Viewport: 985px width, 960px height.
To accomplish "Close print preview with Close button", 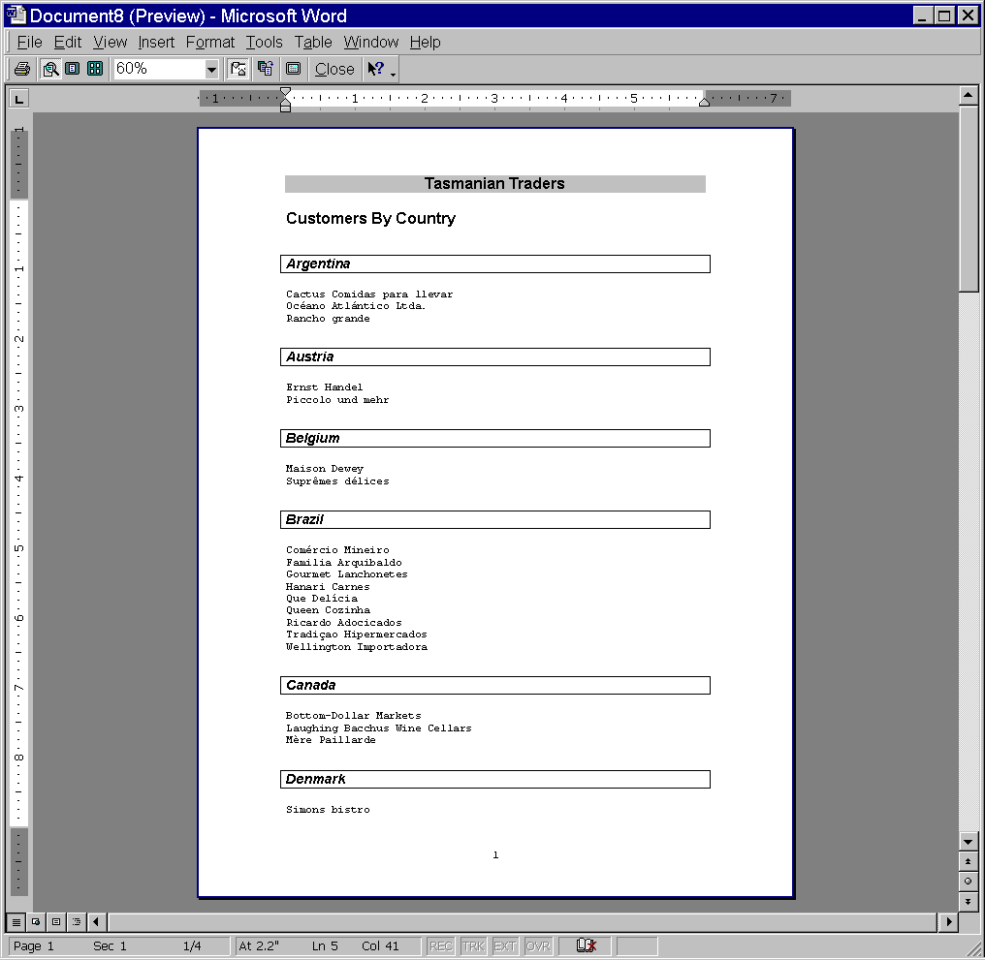I will [334, 69].
